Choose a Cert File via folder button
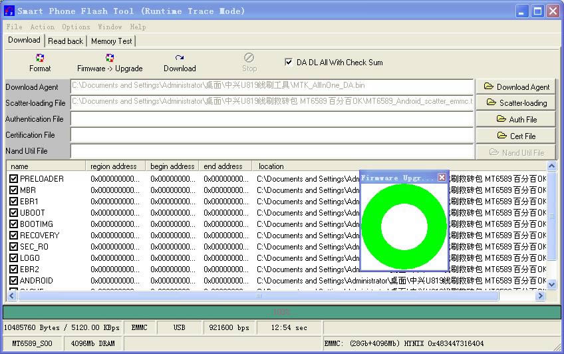 (x=516, y=136)
